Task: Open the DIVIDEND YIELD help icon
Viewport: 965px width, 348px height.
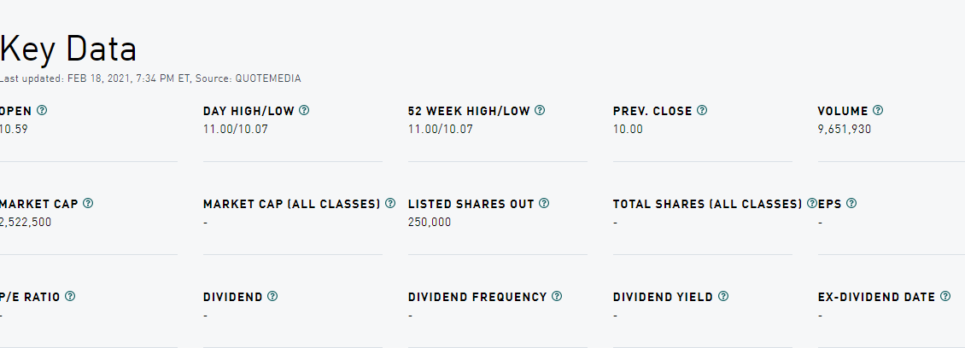Action: (x=723, y=296)
